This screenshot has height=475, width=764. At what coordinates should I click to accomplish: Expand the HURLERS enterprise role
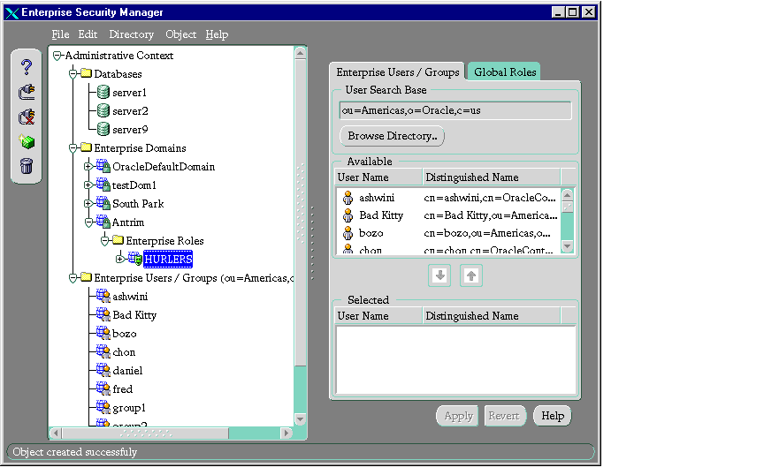pyautogui.click(x=119, y=259)
